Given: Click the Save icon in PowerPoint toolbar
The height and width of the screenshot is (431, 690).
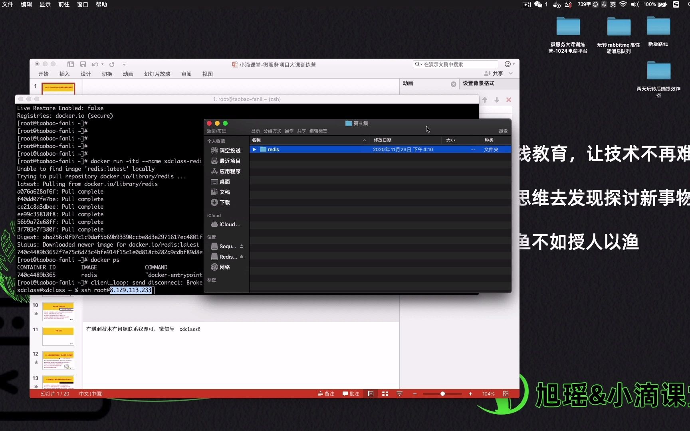Looking at the screenshot, I should (83, 64).
